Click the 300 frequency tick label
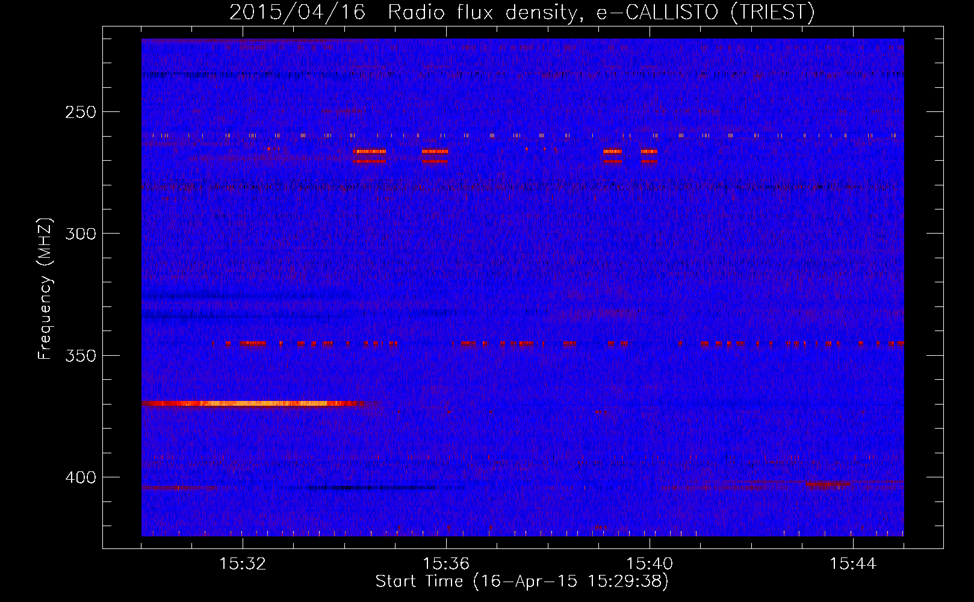The width and height of the screenshot is (974, 602). tap(81, 234)
